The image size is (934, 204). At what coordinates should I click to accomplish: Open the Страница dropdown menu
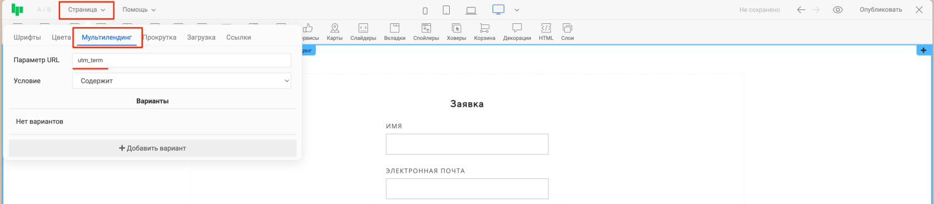87,10
